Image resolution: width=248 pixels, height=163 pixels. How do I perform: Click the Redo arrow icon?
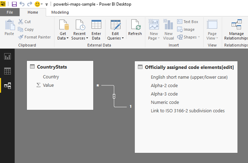[30, 4]
